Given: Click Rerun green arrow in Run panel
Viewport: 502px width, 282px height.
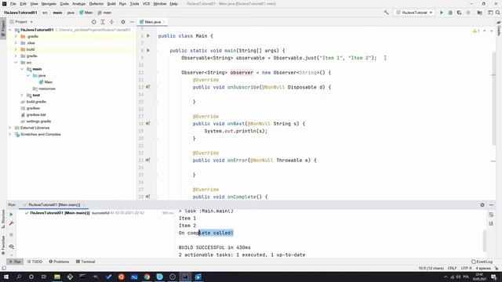Looking at the screenshot, I should [x=11, y=215].
